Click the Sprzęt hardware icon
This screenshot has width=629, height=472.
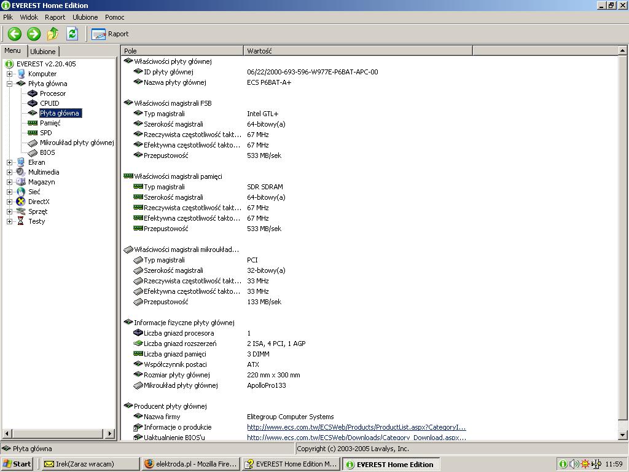tap(21, 211)
